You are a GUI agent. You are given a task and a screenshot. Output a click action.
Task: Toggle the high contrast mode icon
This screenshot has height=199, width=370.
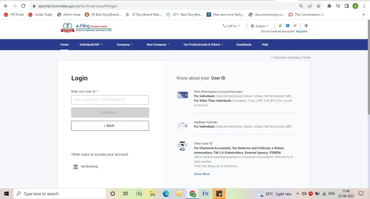[x=306, y=26]
